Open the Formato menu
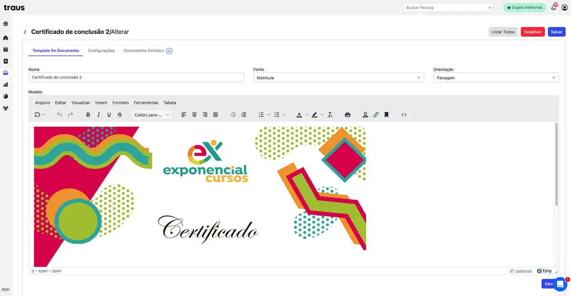The image size is (571, 296). pyautogui.click(x=120, y=103)
